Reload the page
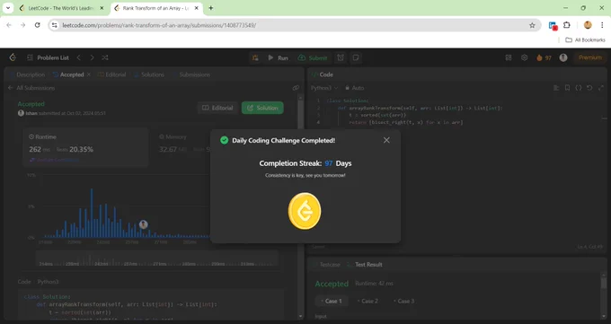 (38, 25)
